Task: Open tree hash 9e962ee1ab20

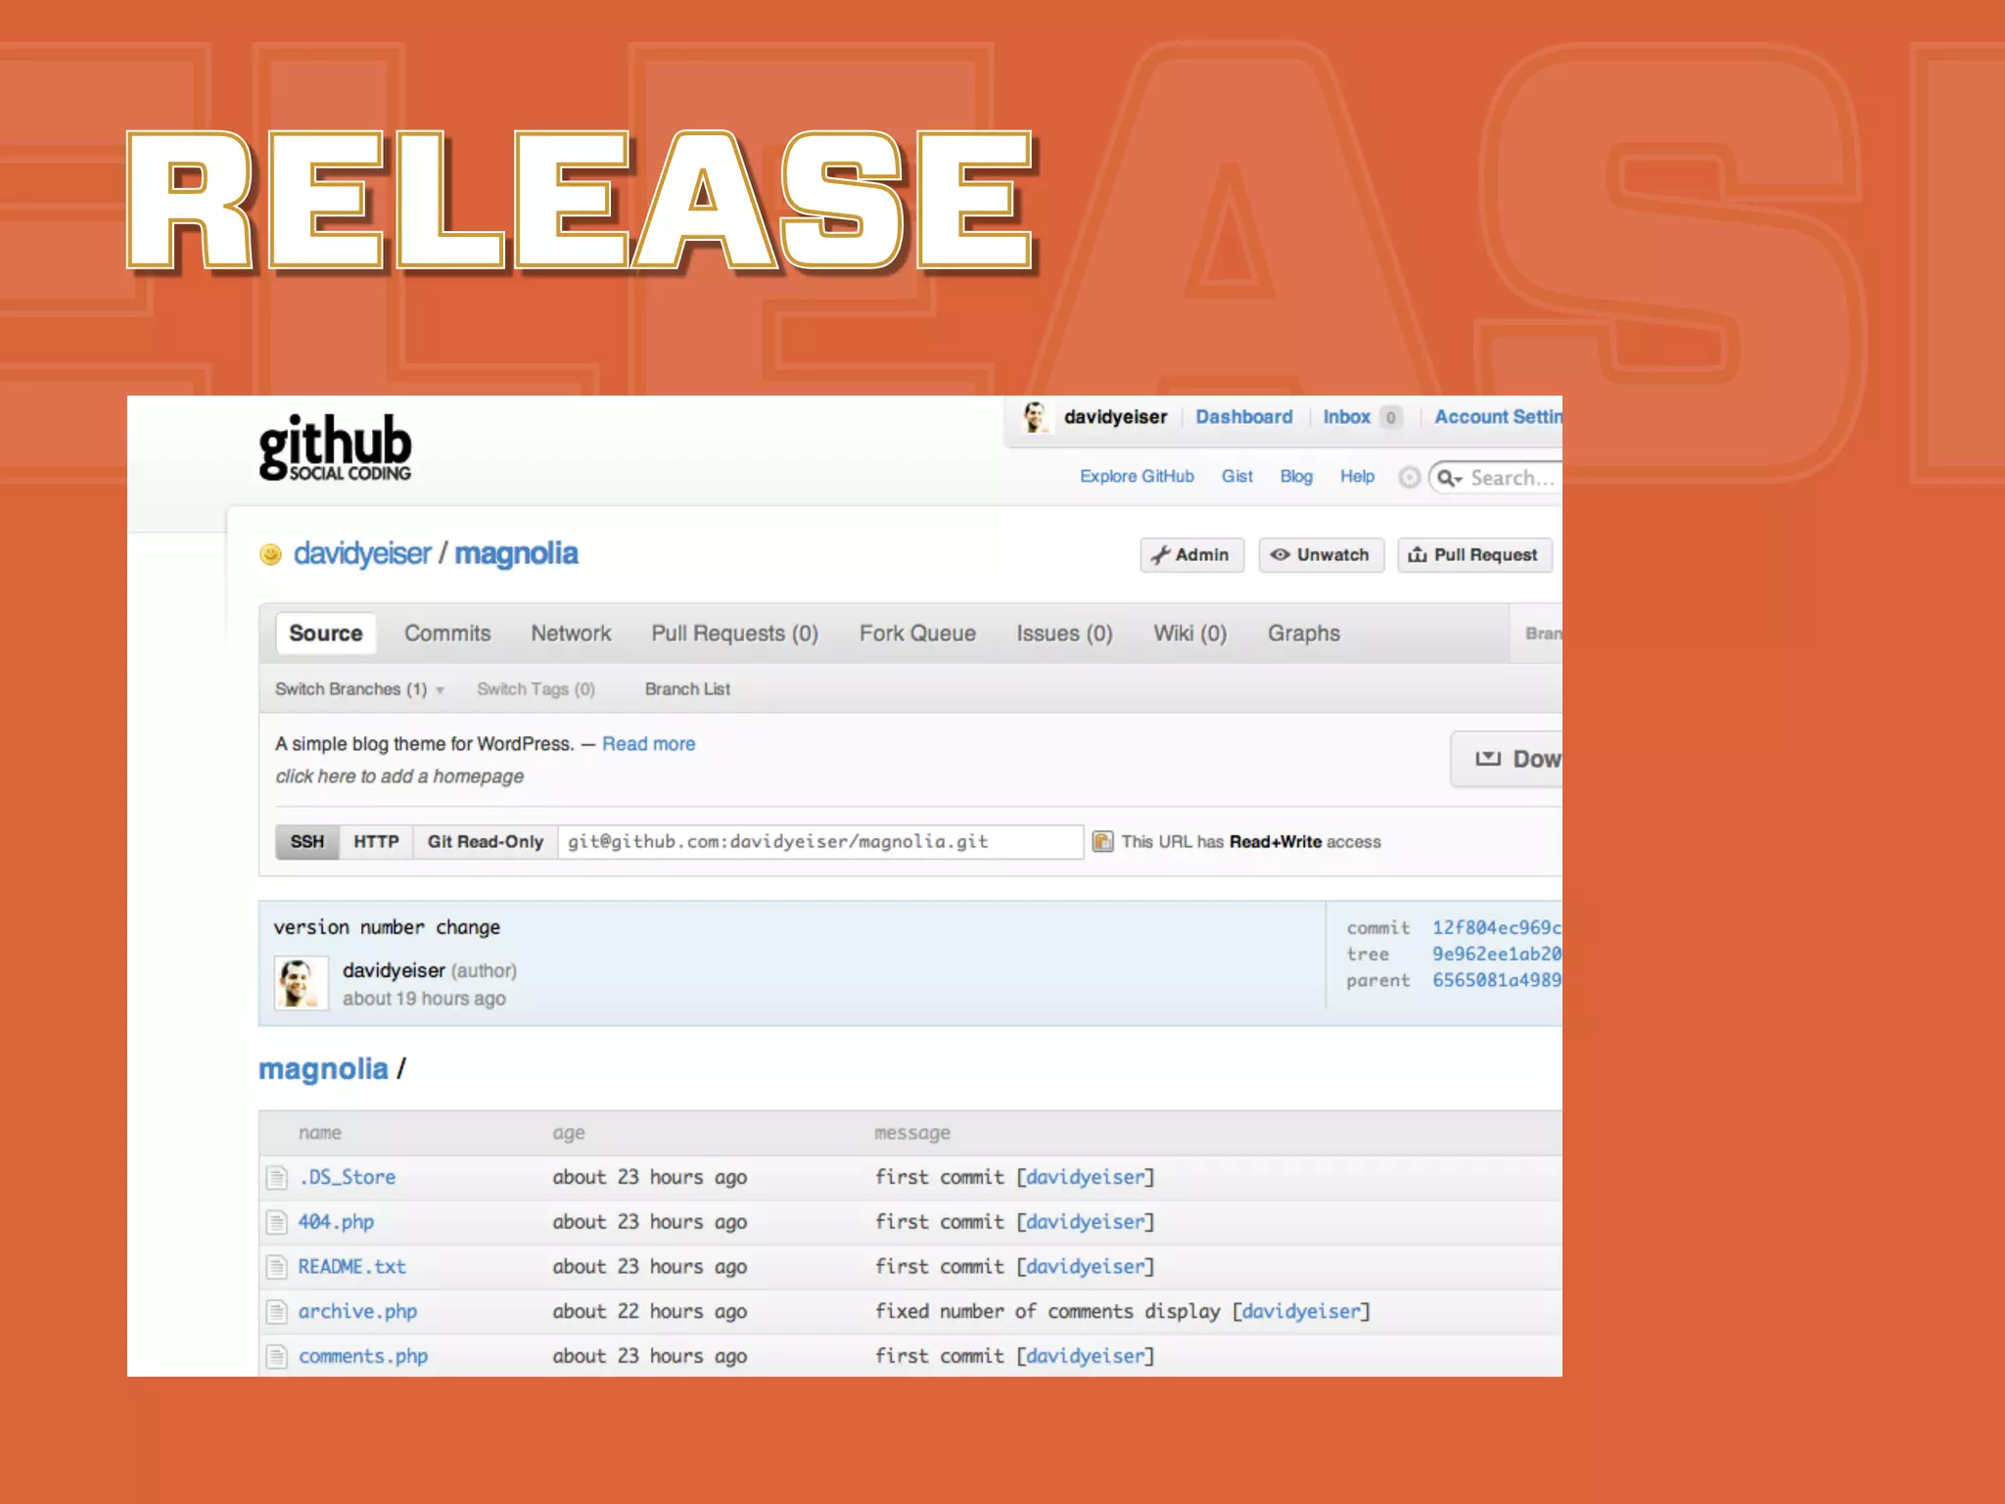Action: click(x=1497, y=954)
